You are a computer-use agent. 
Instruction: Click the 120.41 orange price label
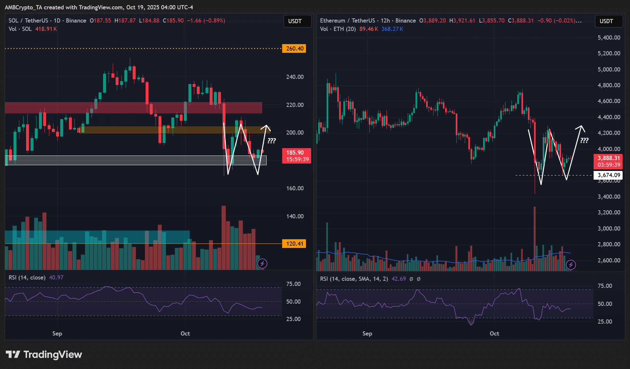[x=294, y=244]
